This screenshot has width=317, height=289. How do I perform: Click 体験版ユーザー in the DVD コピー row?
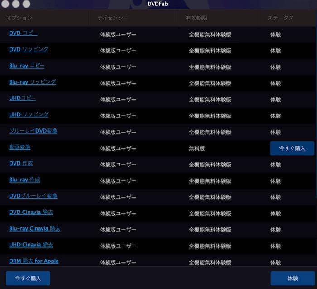[x=118, y=34]
